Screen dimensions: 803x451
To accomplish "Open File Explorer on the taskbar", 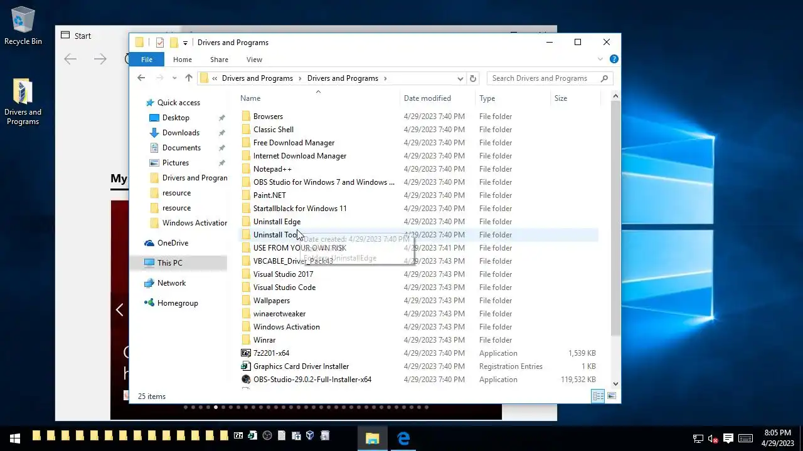I will [373, 438].
